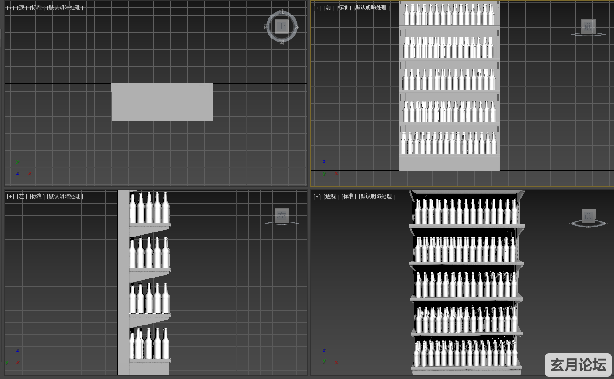Open Left viewport 标准 visual style menu
The width and height of the screenshot is (614, 379).
pyautogui.click(x=37, y=196)
